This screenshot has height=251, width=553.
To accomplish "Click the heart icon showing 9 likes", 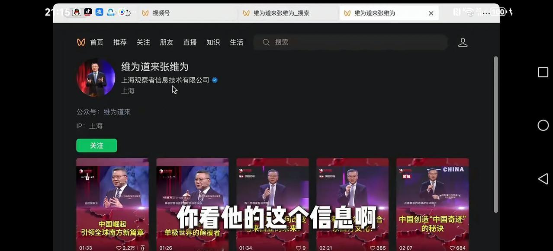I will [x=299, y=248].
